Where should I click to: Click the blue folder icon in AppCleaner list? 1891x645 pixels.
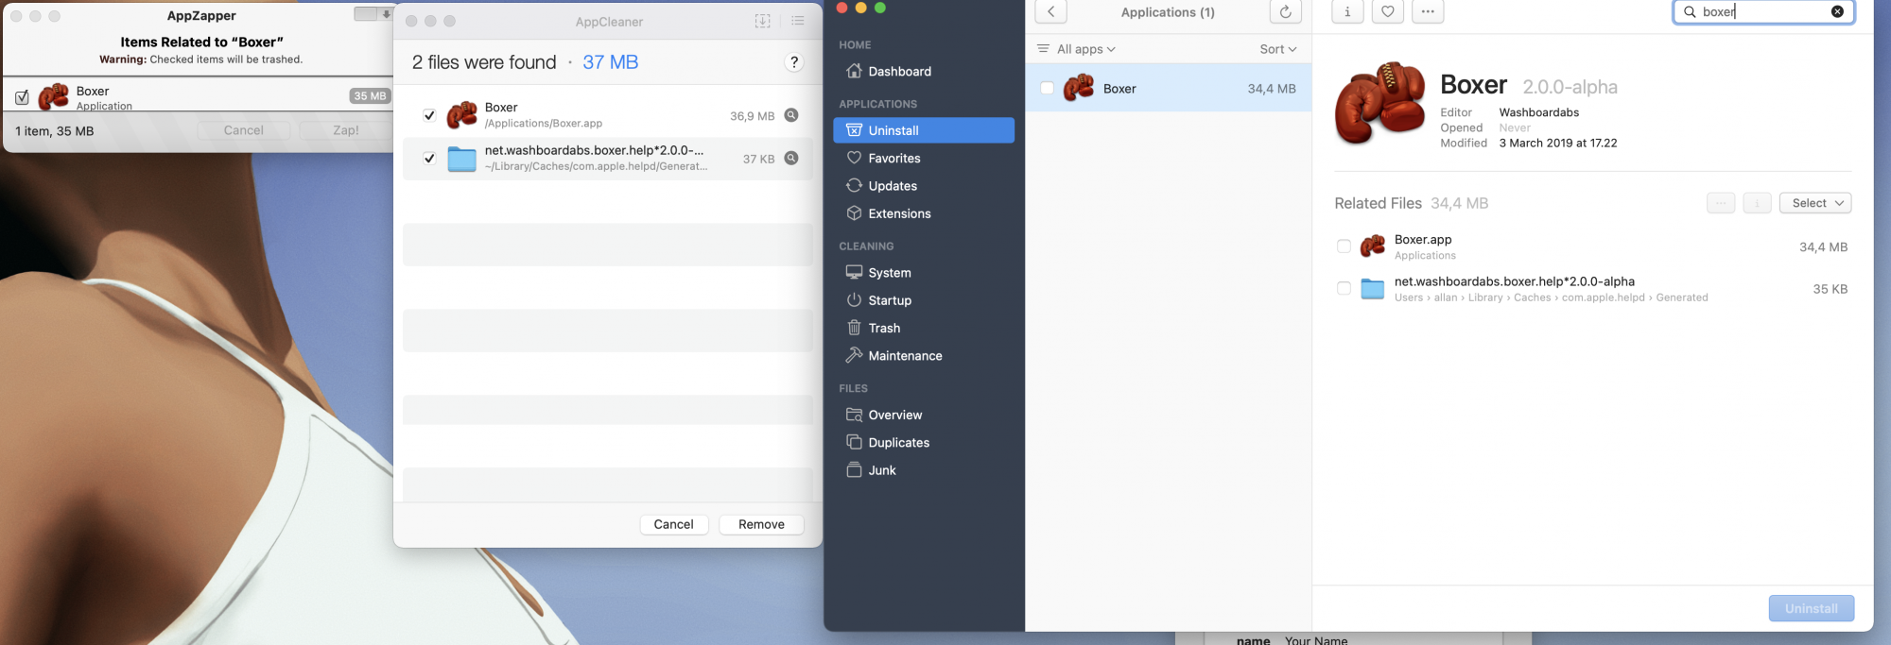tap(461, 159)
